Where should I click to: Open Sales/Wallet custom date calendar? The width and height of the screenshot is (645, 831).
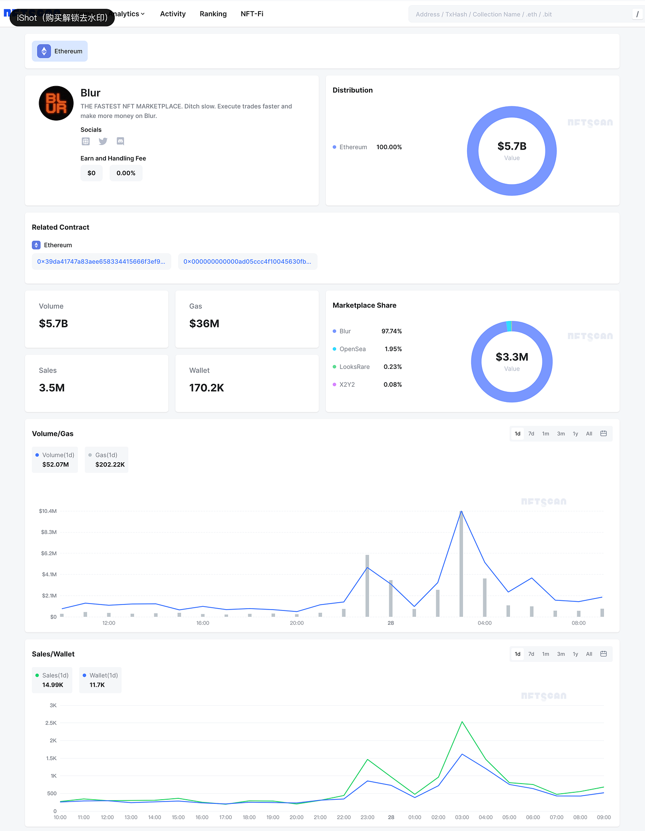coord(604,654)
